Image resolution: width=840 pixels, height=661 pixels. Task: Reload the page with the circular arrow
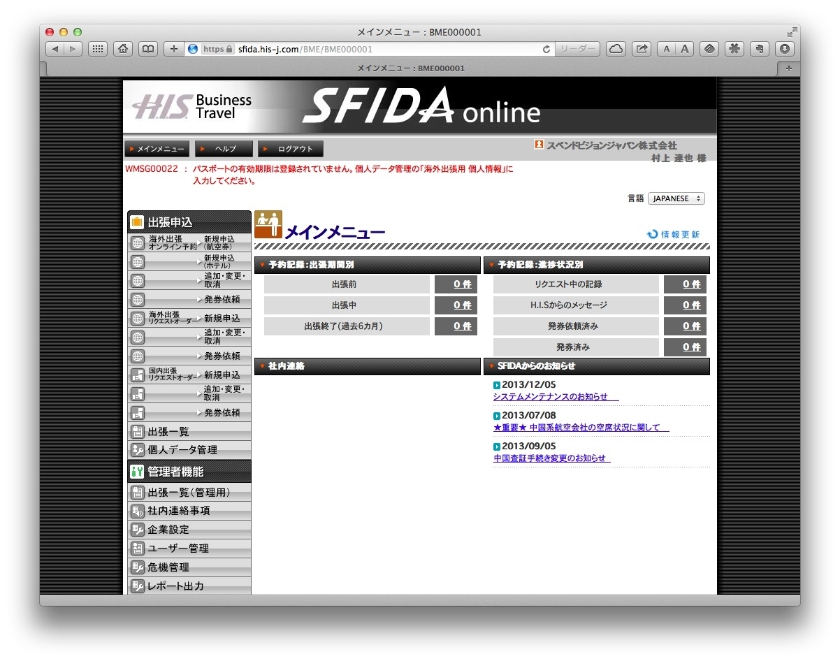coord(546,49)
